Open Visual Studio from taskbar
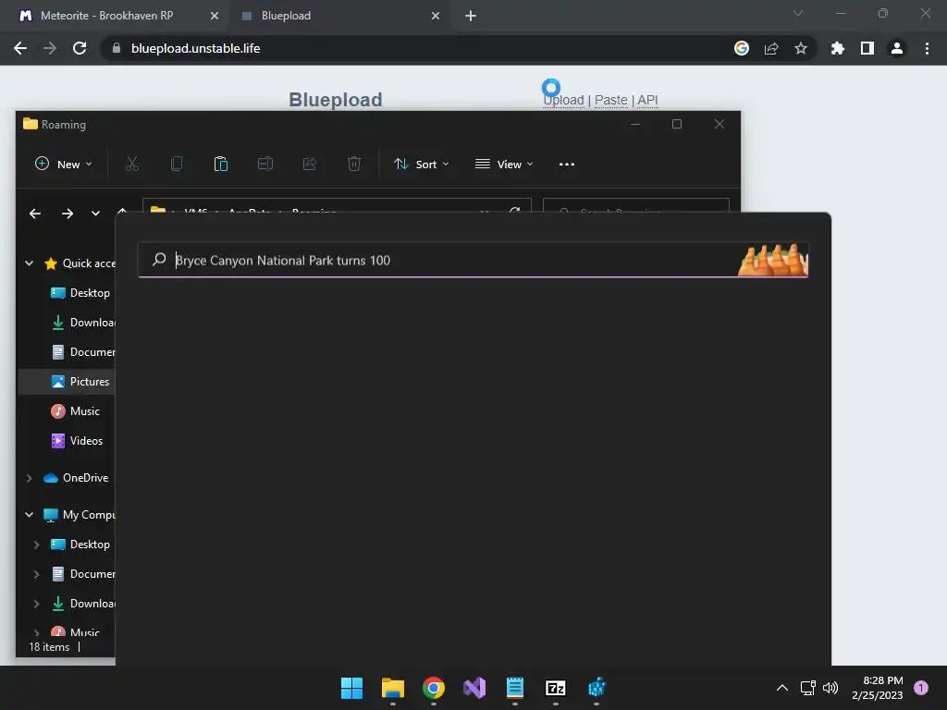 point(474,688)
